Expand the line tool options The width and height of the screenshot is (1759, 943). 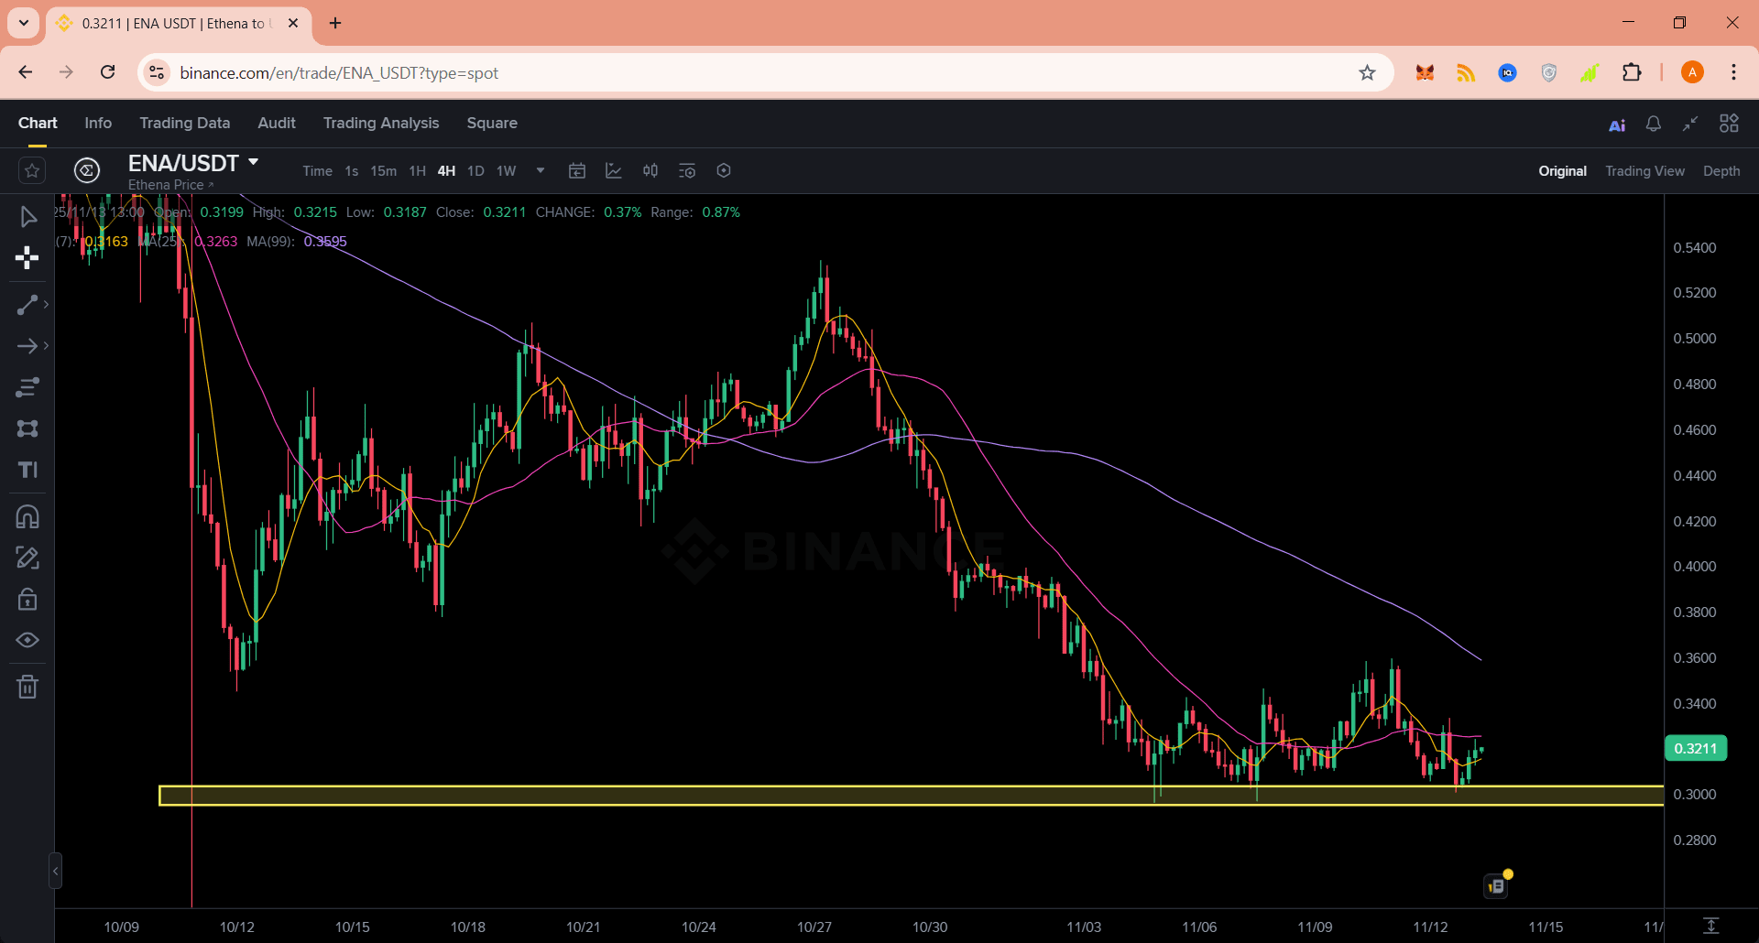pos(46,305)
